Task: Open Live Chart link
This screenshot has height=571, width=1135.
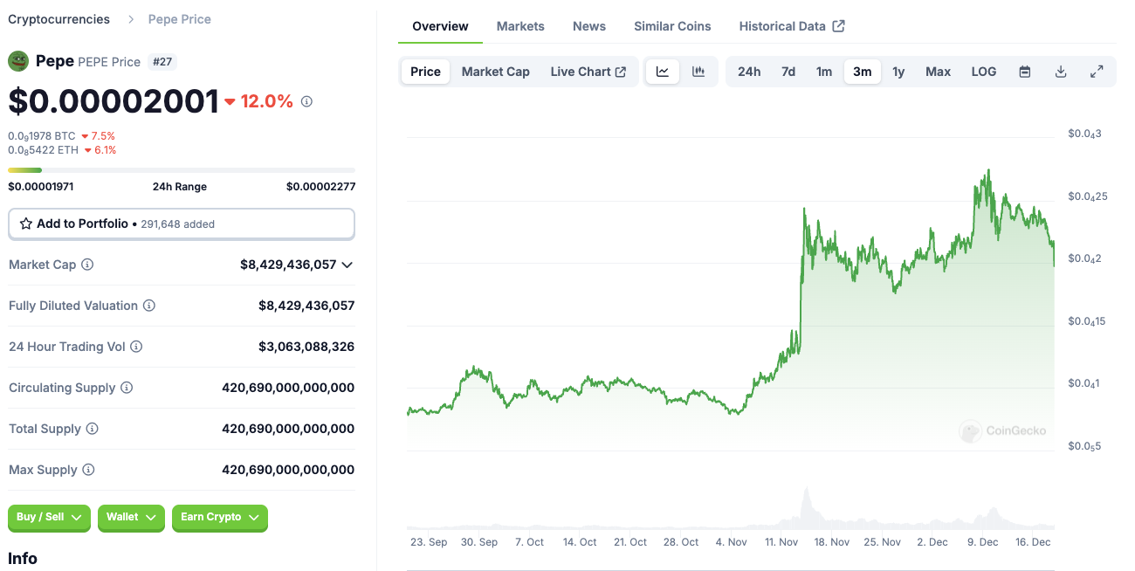Action: coord(588,72)
